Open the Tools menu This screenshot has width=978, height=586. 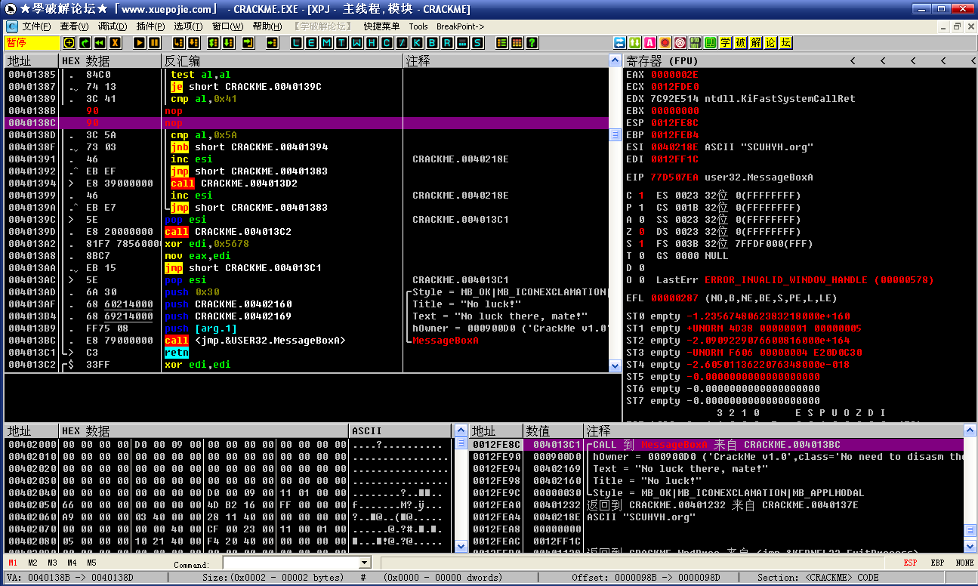point(418,26)
